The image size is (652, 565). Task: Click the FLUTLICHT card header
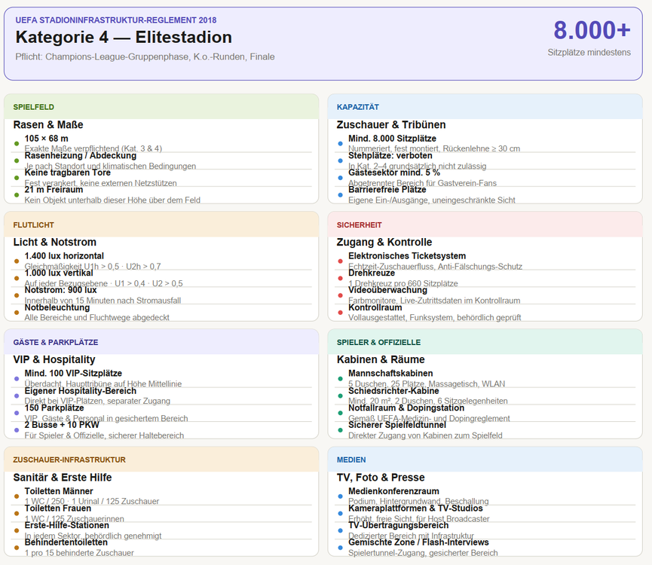161,224
